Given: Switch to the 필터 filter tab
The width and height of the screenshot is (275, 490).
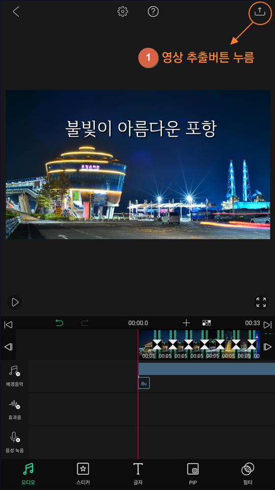Looking at the screenshot, I should (x=248, y=474).
